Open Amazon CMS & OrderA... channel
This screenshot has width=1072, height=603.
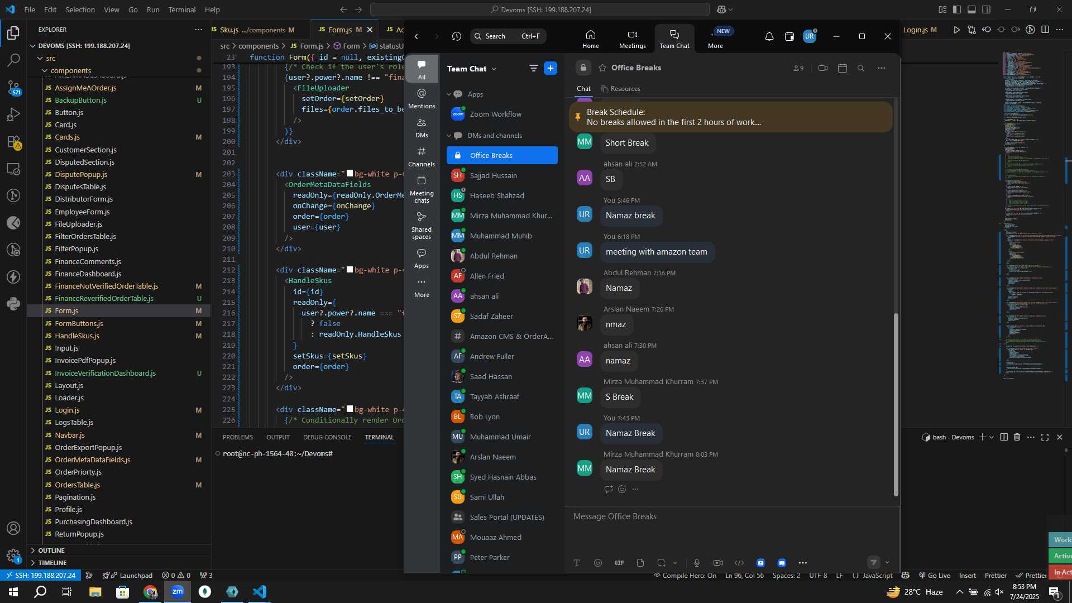pyautogui.click(x=502, y=336)
